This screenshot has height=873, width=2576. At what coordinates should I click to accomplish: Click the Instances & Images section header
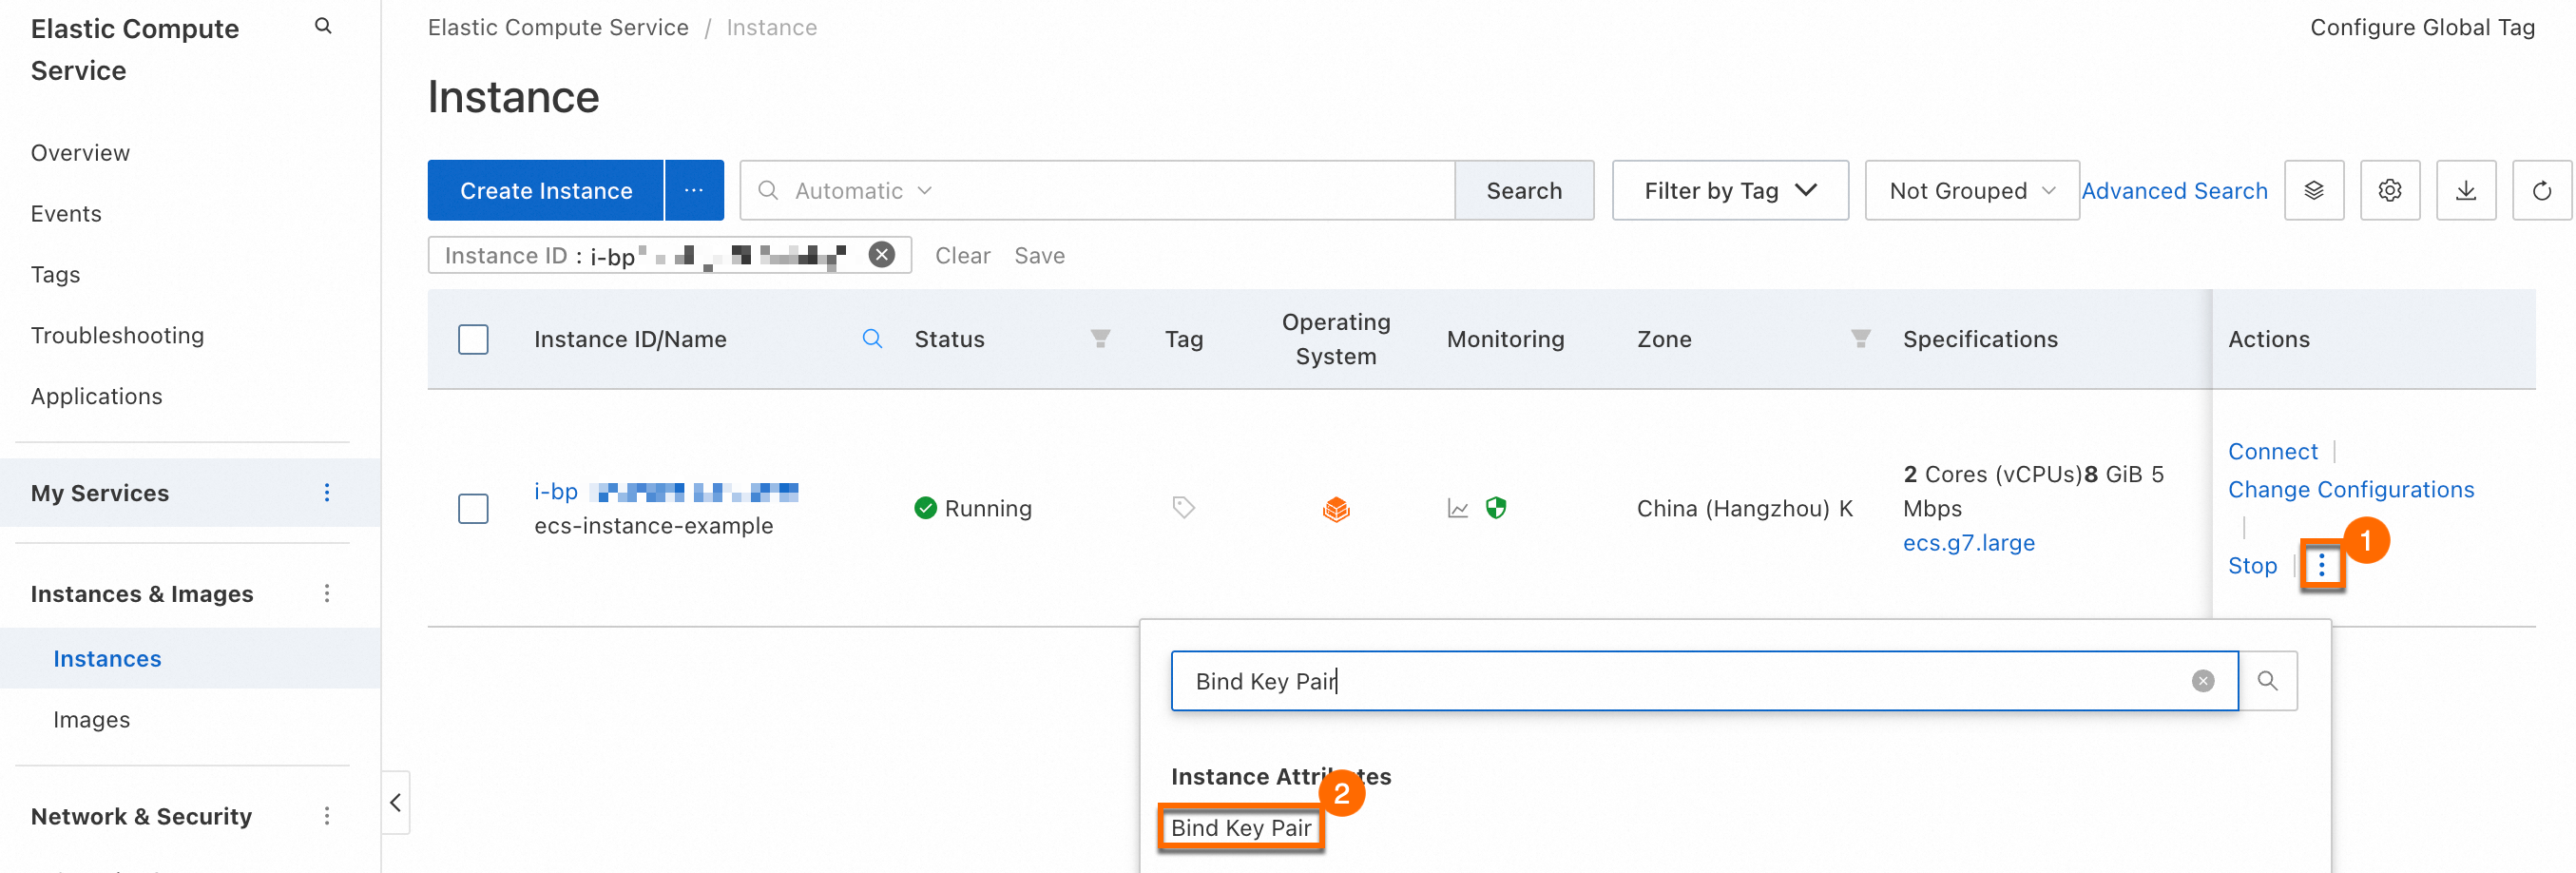[142, 593]
